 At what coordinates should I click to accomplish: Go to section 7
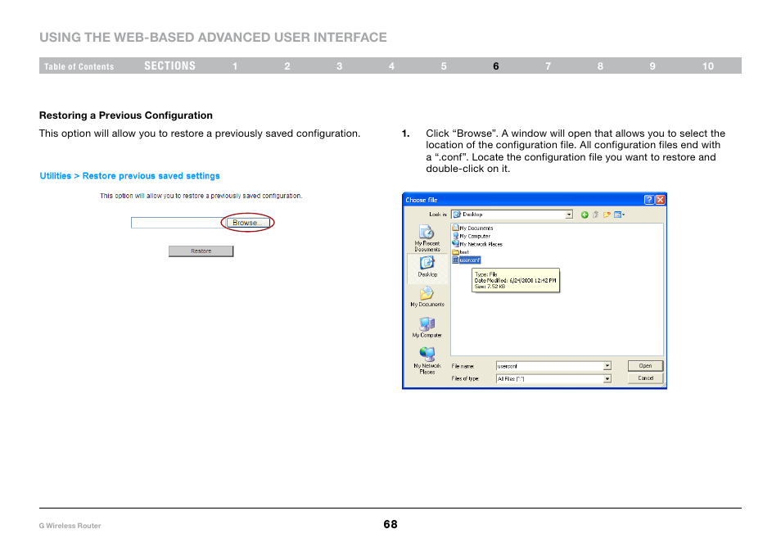(x=548, y=66)
